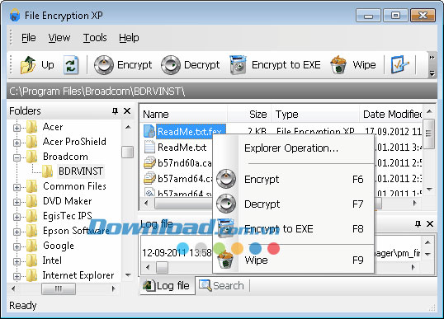Image resolution: width=444 pixels, height=319 pixels.
Task: Click the Decrypt icon in context menu
Action: (x=226, y=204)
